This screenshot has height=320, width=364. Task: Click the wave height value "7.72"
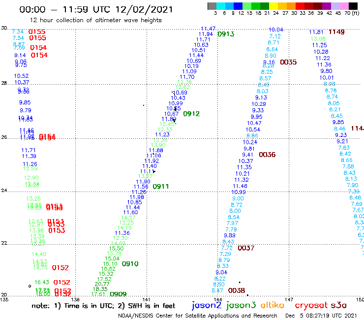[227, 248]
